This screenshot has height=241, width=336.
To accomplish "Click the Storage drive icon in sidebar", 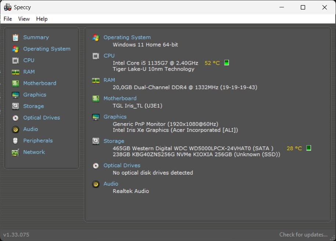I will 15,106.
